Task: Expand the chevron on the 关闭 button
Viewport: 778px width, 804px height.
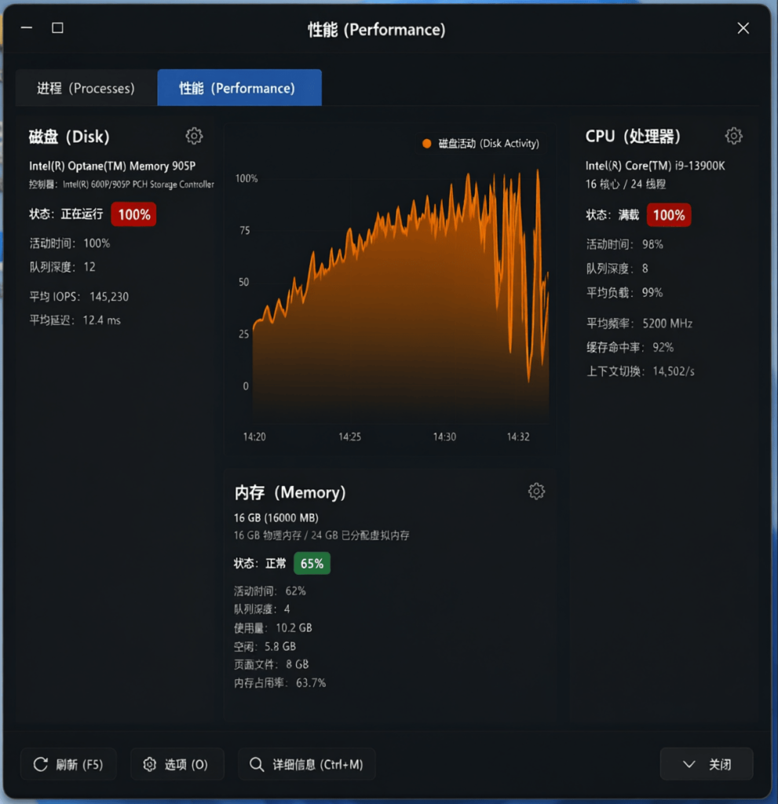Action: click(689, 765)
